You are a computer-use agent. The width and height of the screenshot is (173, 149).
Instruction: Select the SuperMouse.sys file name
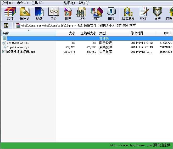(x=18, y=47)
